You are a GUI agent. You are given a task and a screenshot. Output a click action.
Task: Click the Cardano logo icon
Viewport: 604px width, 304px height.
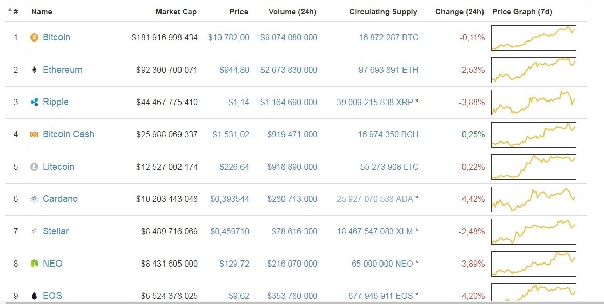click(x=35, y=199)
